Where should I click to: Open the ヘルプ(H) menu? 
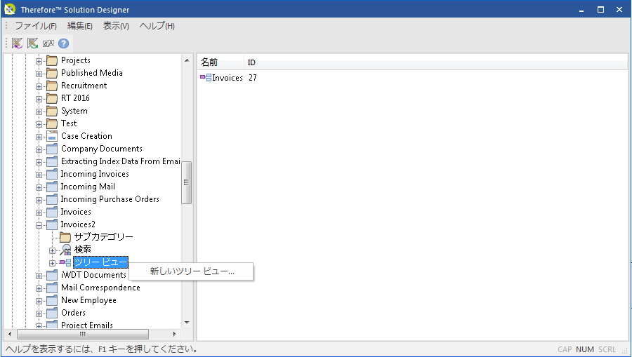tap(157, 26)
